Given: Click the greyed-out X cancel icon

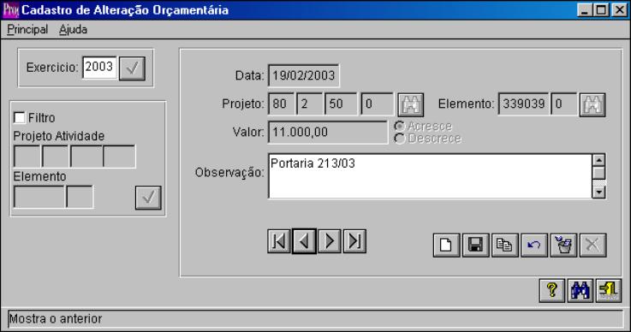Looking at the screenshot, I should point(592,245).
